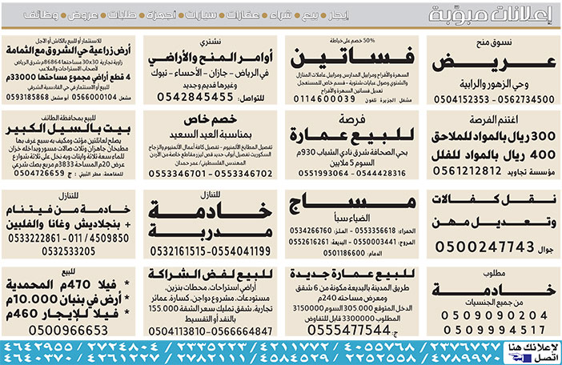Screen dimensions: 562x365
Task: Click the headline للبيع عمارة جديدة
Action: tap(352, 275)
